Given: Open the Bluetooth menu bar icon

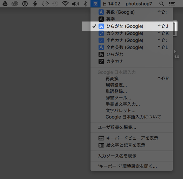Looking at the screenshot, I should pyautogui.click(x=85, y=4).
